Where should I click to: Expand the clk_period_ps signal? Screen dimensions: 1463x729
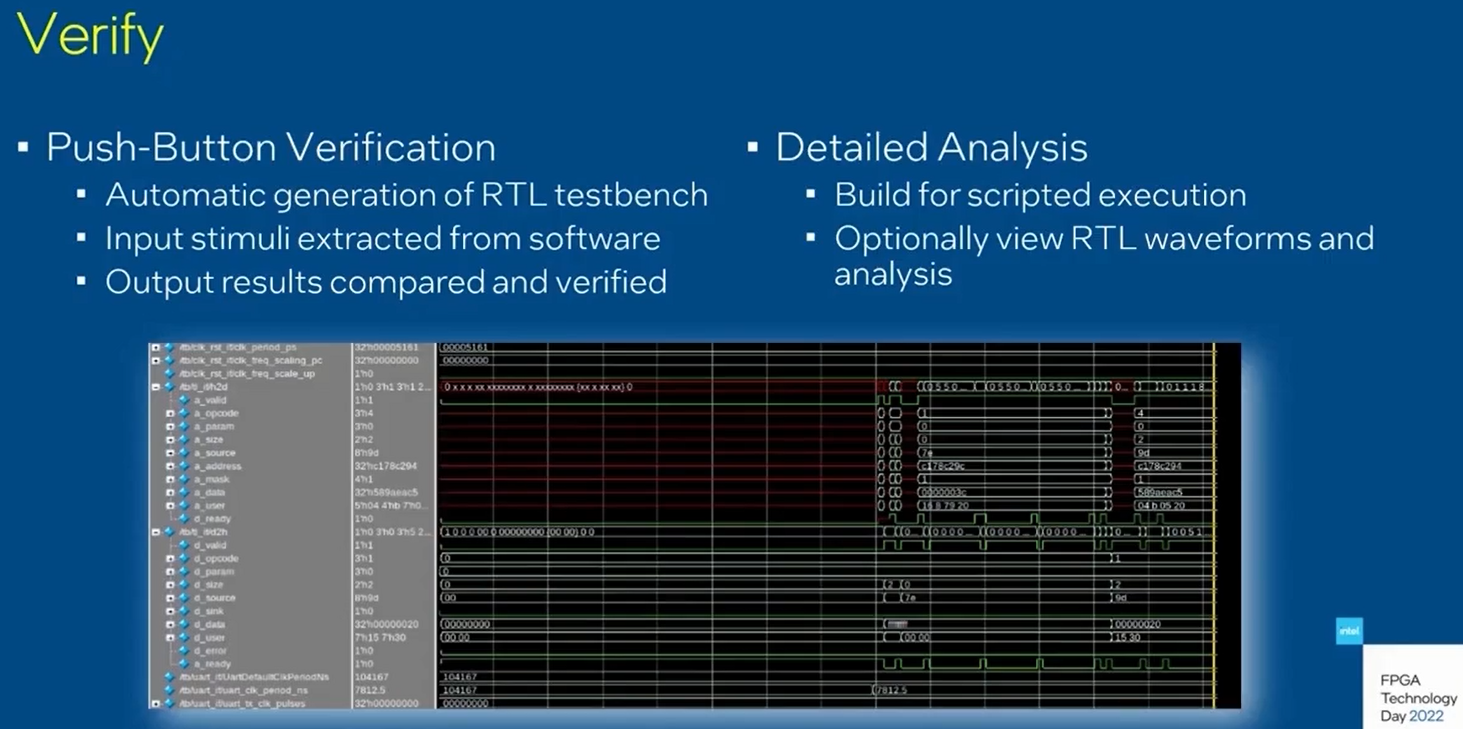[156, 347]
